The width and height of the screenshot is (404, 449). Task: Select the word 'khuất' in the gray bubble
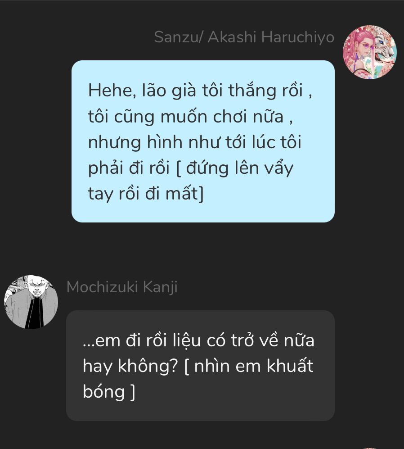click(290, 366)
